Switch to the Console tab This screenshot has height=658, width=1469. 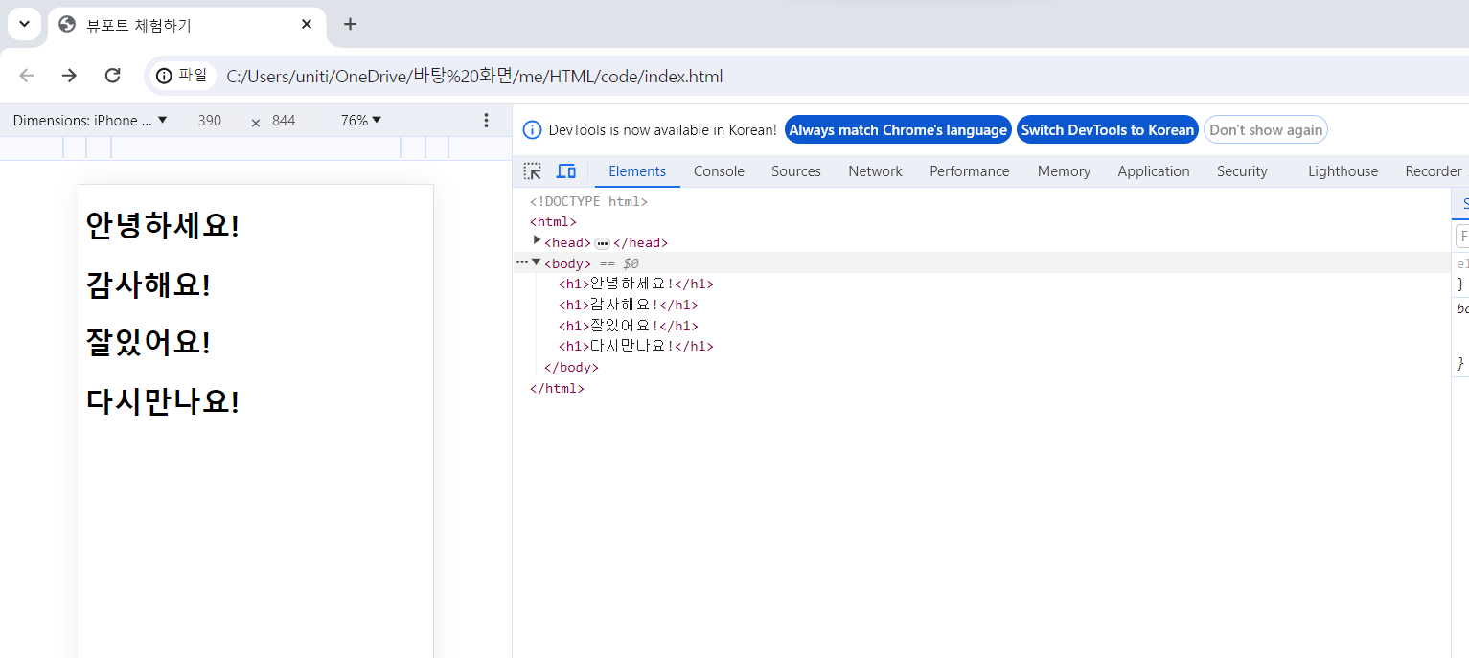[x=719, y=170]
